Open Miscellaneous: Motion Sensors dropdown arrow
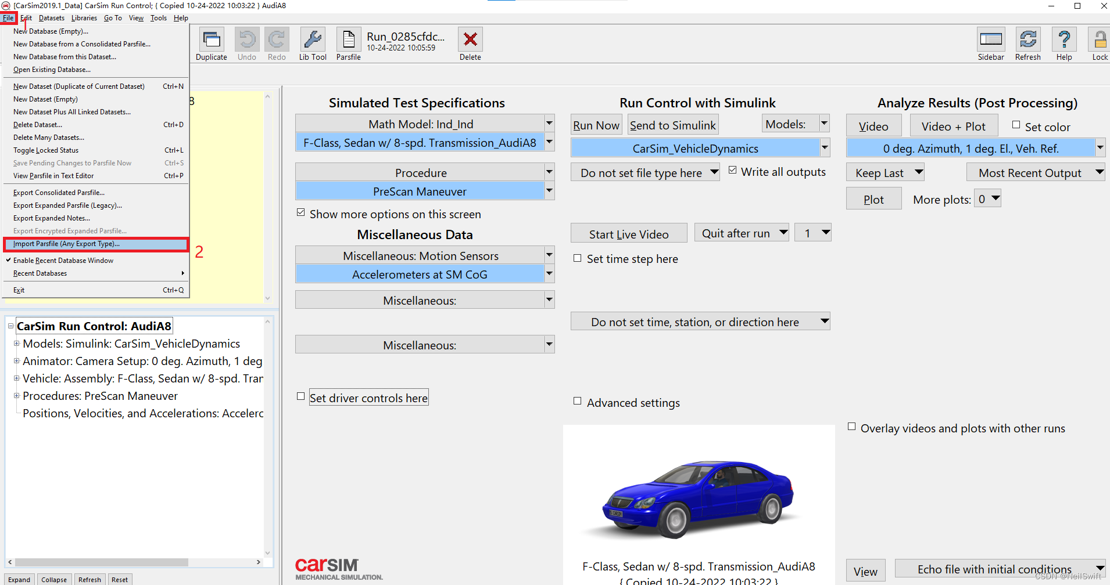Image resolution: width=1110 pixels, height=585 pixels. (x=549, y=255)
